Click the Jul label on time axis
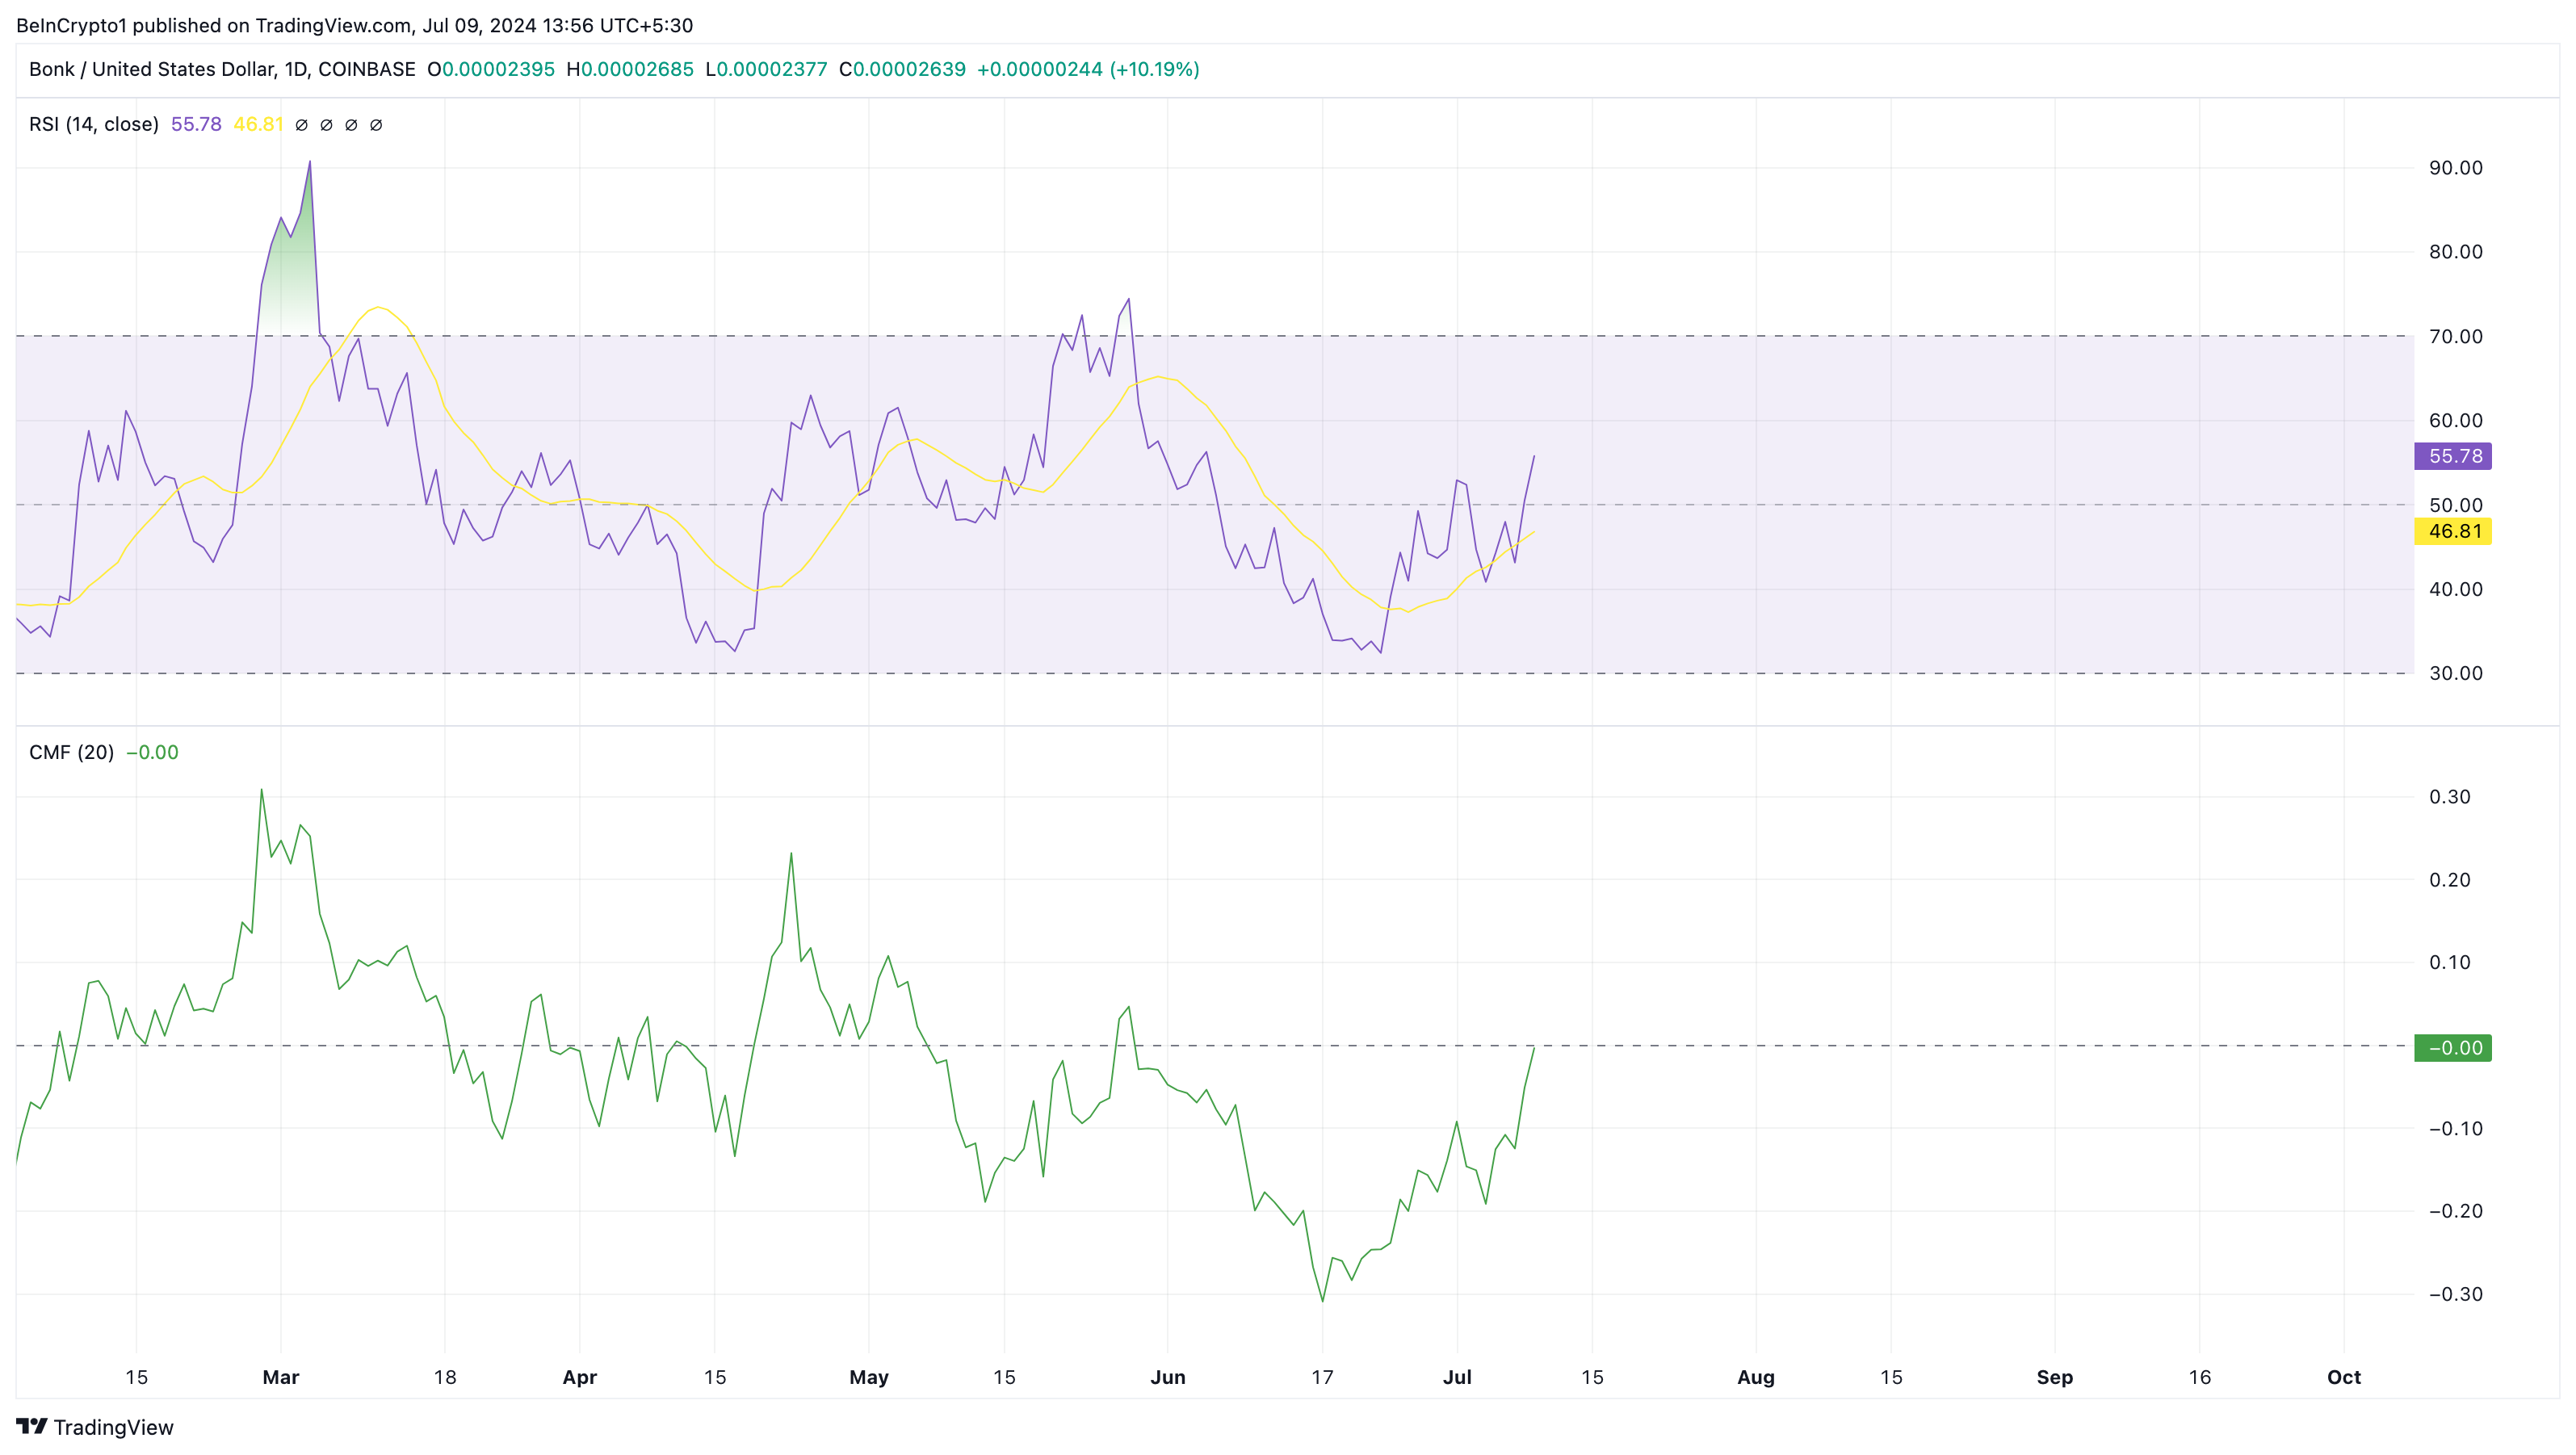This screenshot has height=1455, width=2576. [x=1457, y=1377]
